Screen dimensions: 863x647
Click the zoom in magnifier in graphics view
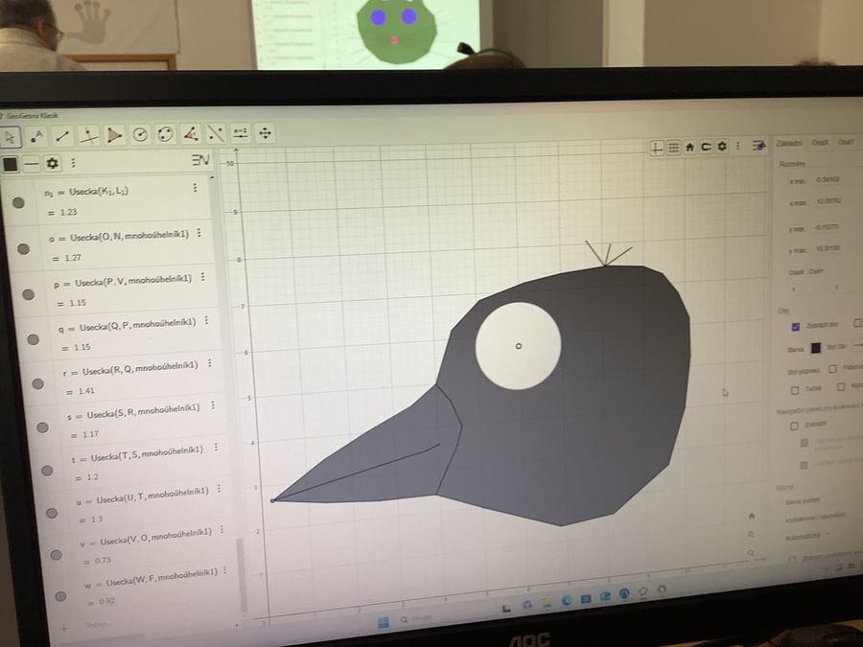point(751,534)
